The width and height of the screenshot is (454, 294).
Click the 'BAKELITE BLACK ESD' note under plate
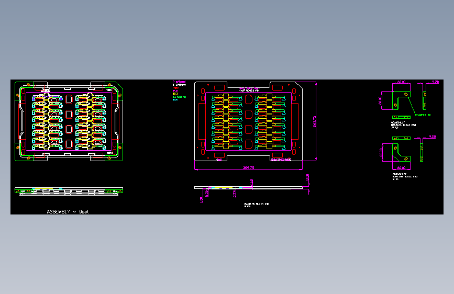coord(257,205)
